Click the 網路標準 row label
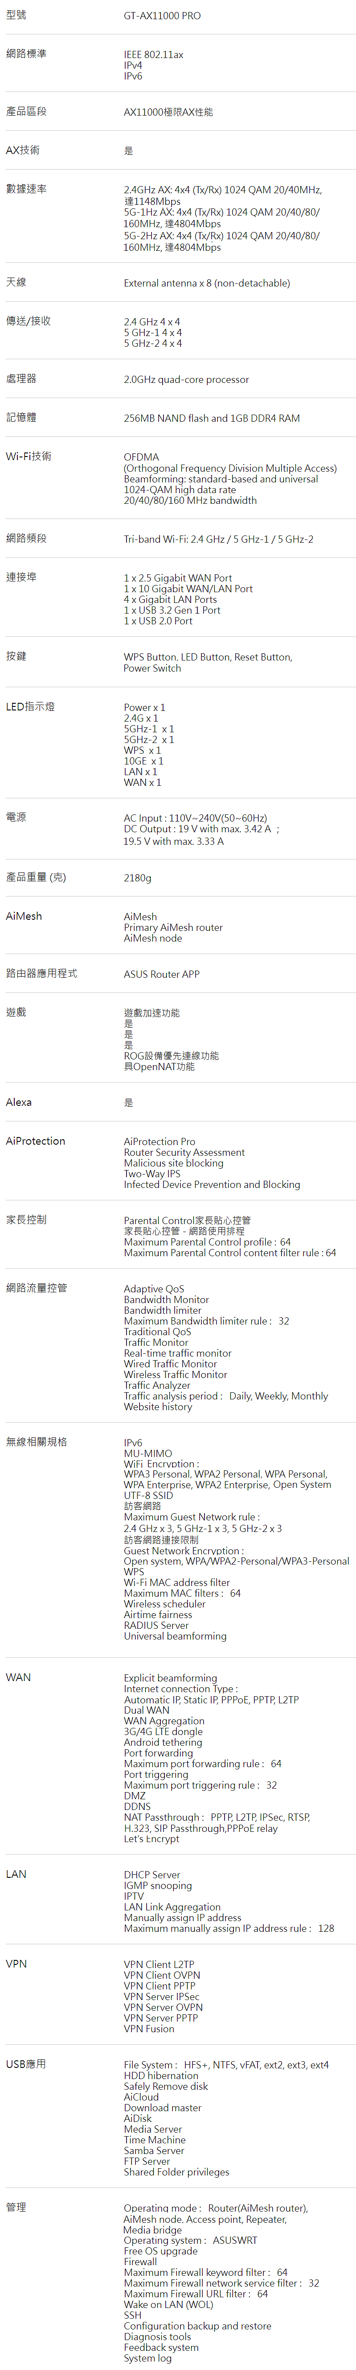The width and height of the screenshot is (356, 2370). [26, 54]
